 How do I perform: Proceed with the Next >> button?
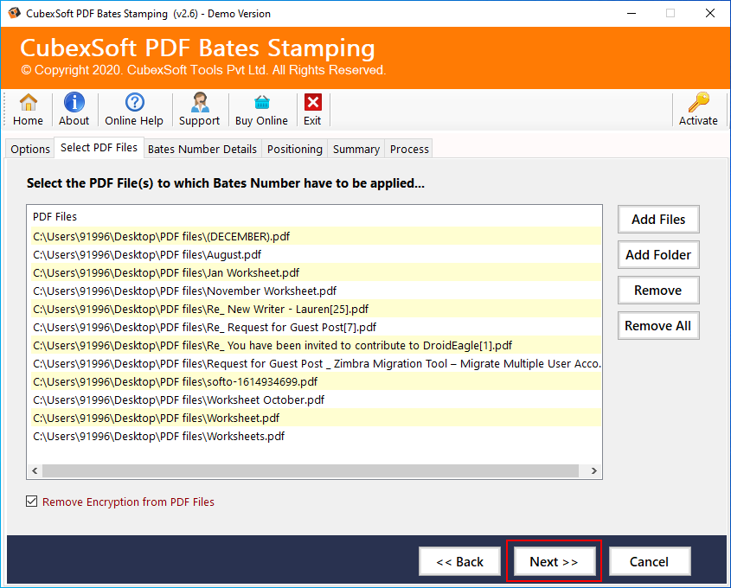(554, 562)
